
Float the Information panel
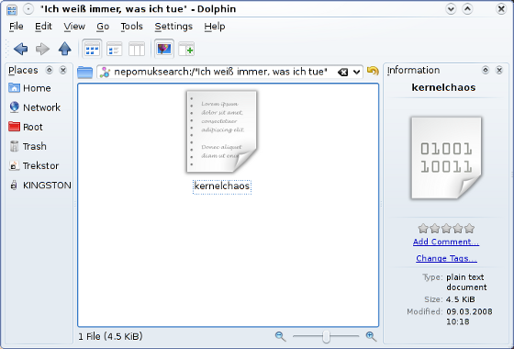[486, 70]
